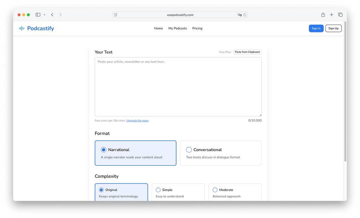The height and width of the screenshot is (218, 360).
Task: Click the Complexity section heading
Action: tap(107, 176)
